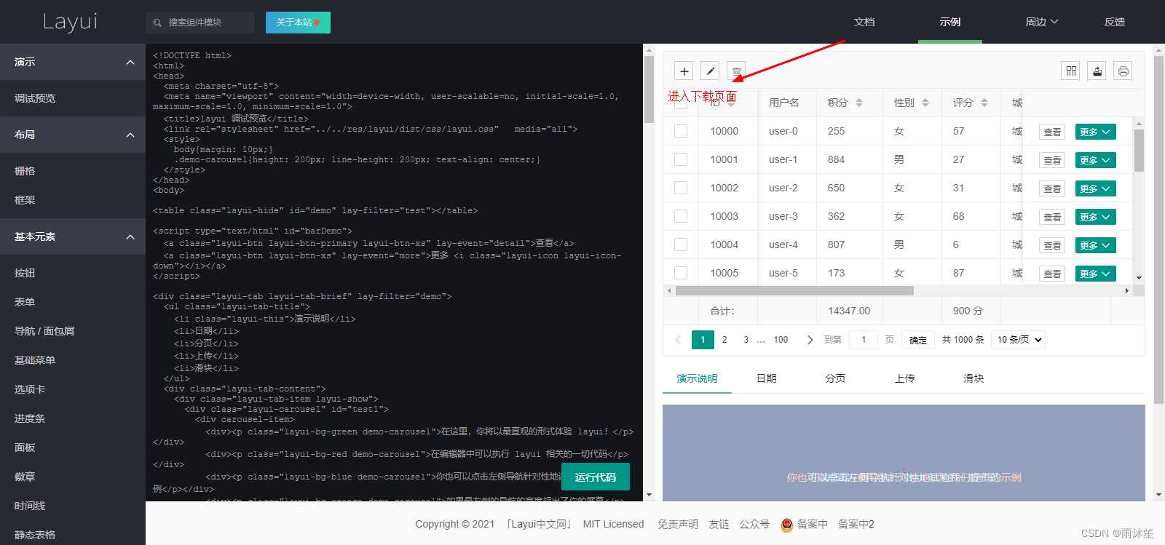
Task: Open the column filter grid icon
Action: tap(1071, 71)
